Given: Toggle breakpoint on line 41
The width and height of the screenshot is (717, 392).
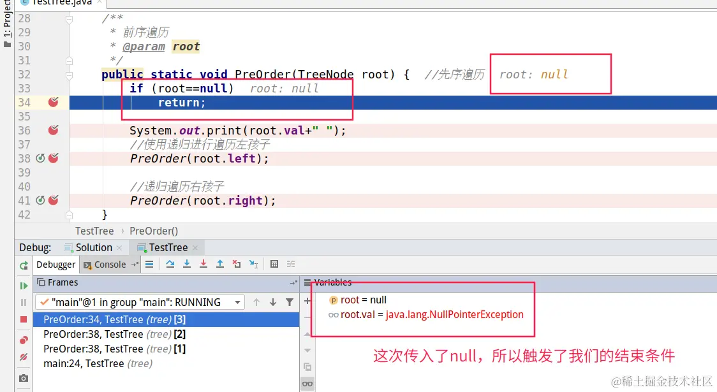Looking at the screenshot, I should tap(53, 200).
